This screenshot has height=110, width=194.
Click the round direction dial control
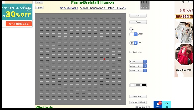click(x=132, y=29)
